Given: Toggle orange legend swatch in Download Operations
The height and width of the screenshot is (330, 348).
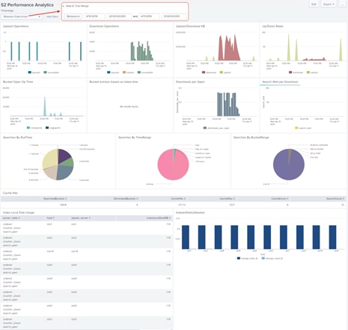Looking at the screenshot, I should pyautogui.click(x=124, y=73).
